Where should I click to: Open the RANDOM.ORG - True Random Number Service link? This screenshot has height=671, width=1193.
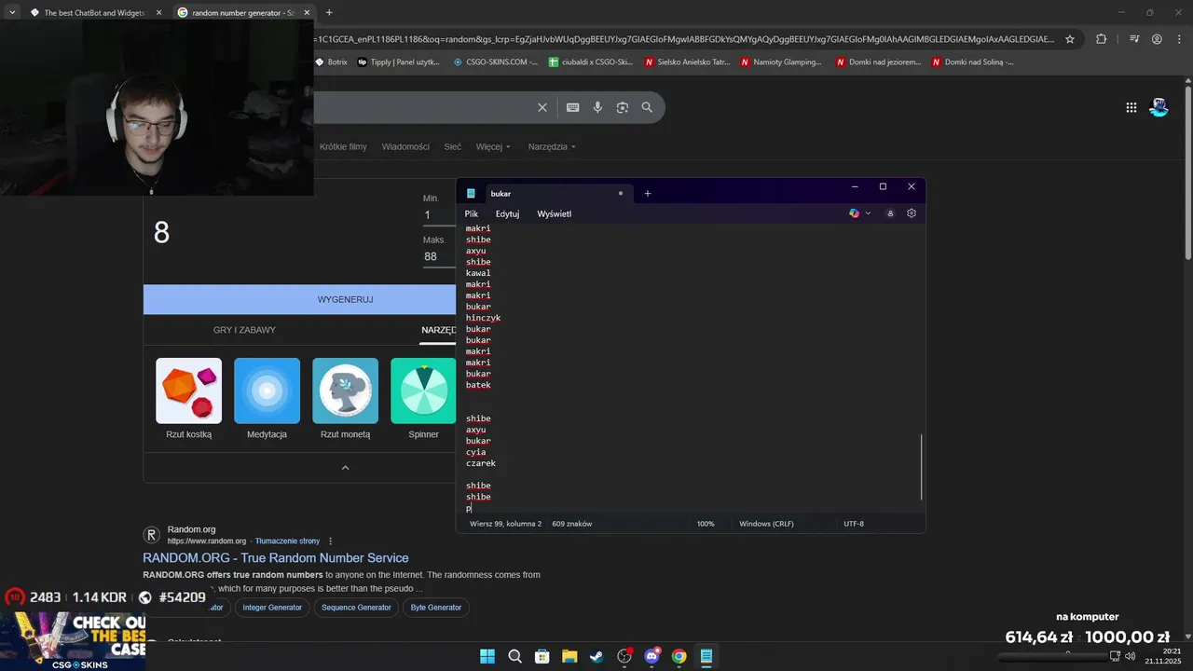(x=276, y=558)
